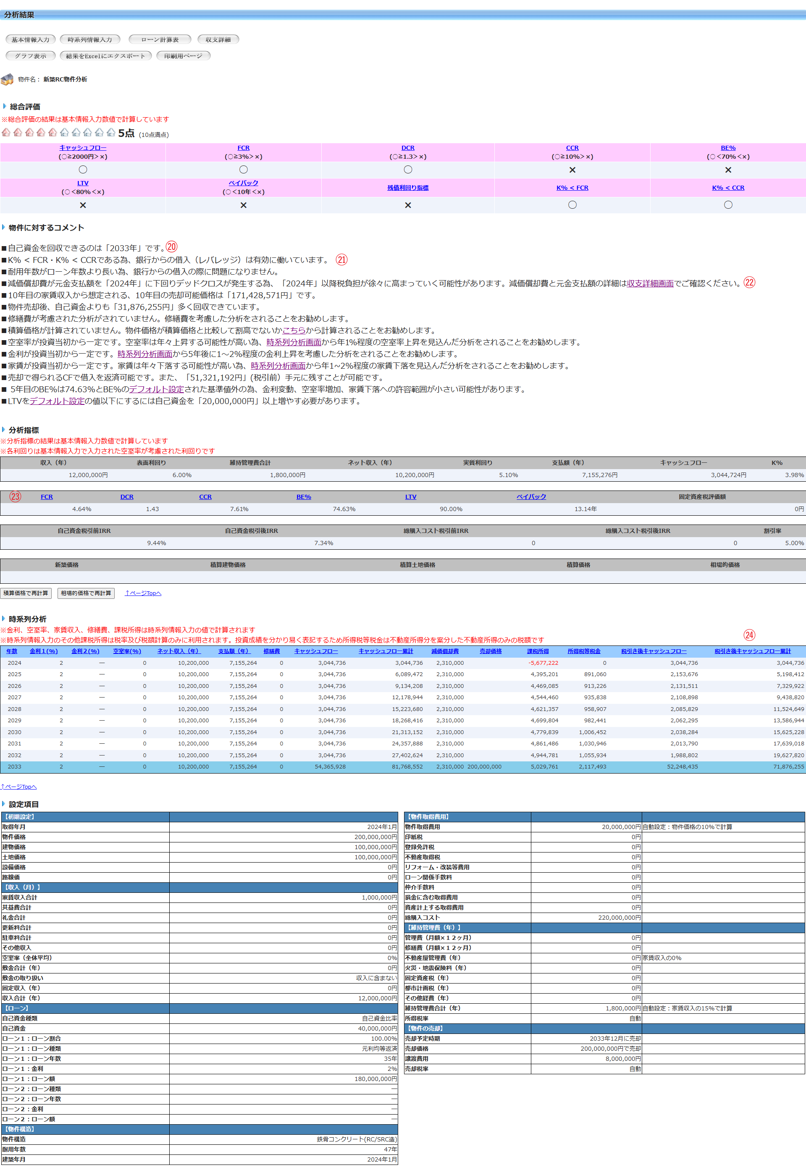806x1170 pixels.
Task: Open the 収支詳細画面 link in comments
Action: click(650, 283)
